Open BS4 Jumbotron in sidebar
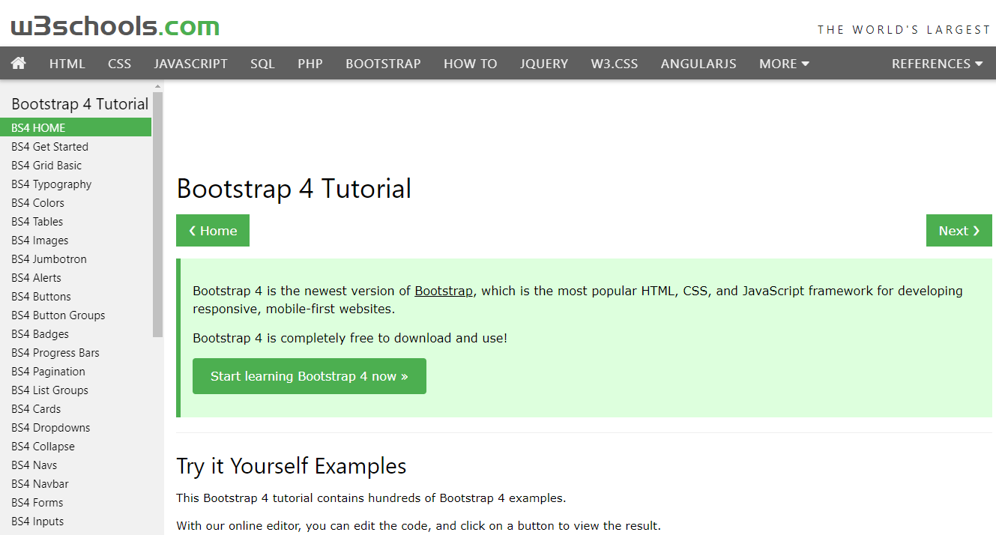The width and height of the screenshot is (996, 535). pos(76,259)
